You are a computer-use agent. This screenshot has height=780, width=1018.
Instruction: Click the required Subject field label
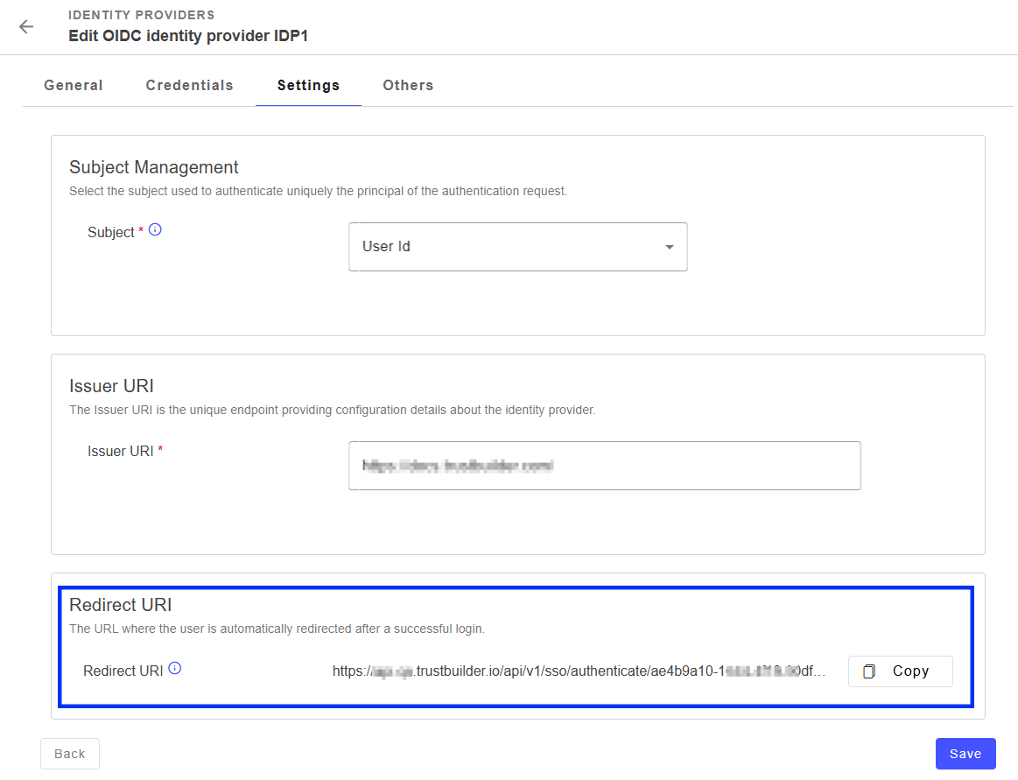coord(110,233)
